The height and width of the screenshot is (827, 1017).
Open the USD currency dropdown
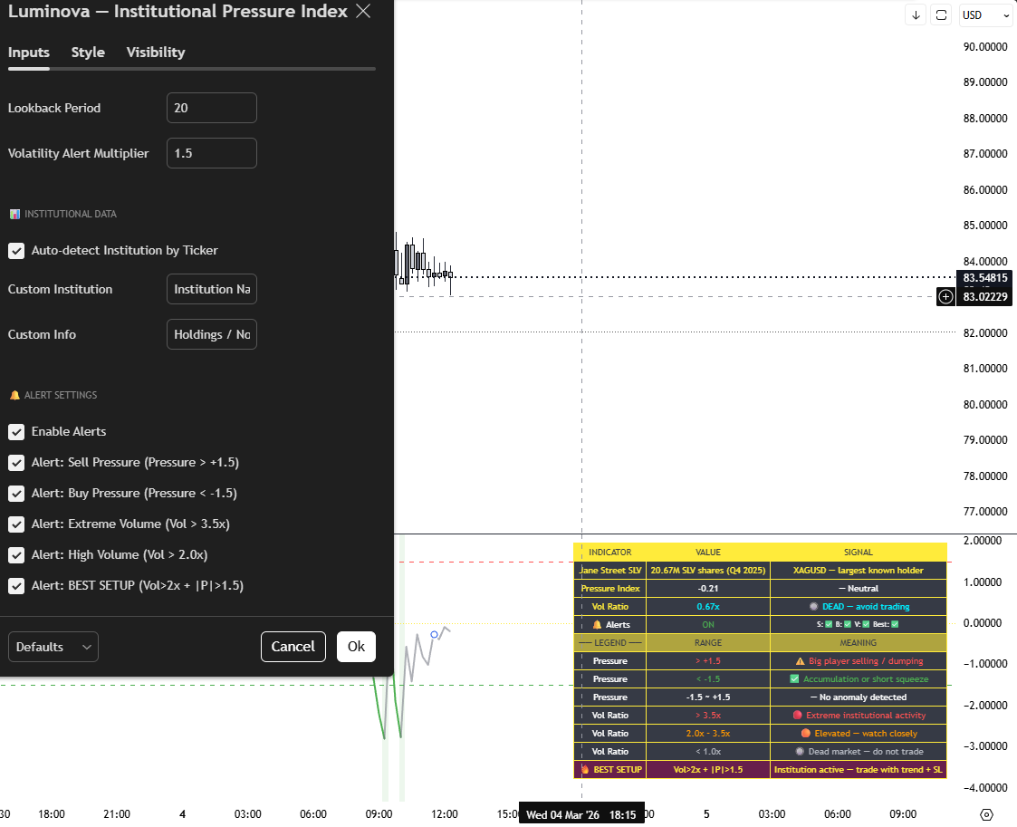tap(985, 15)
